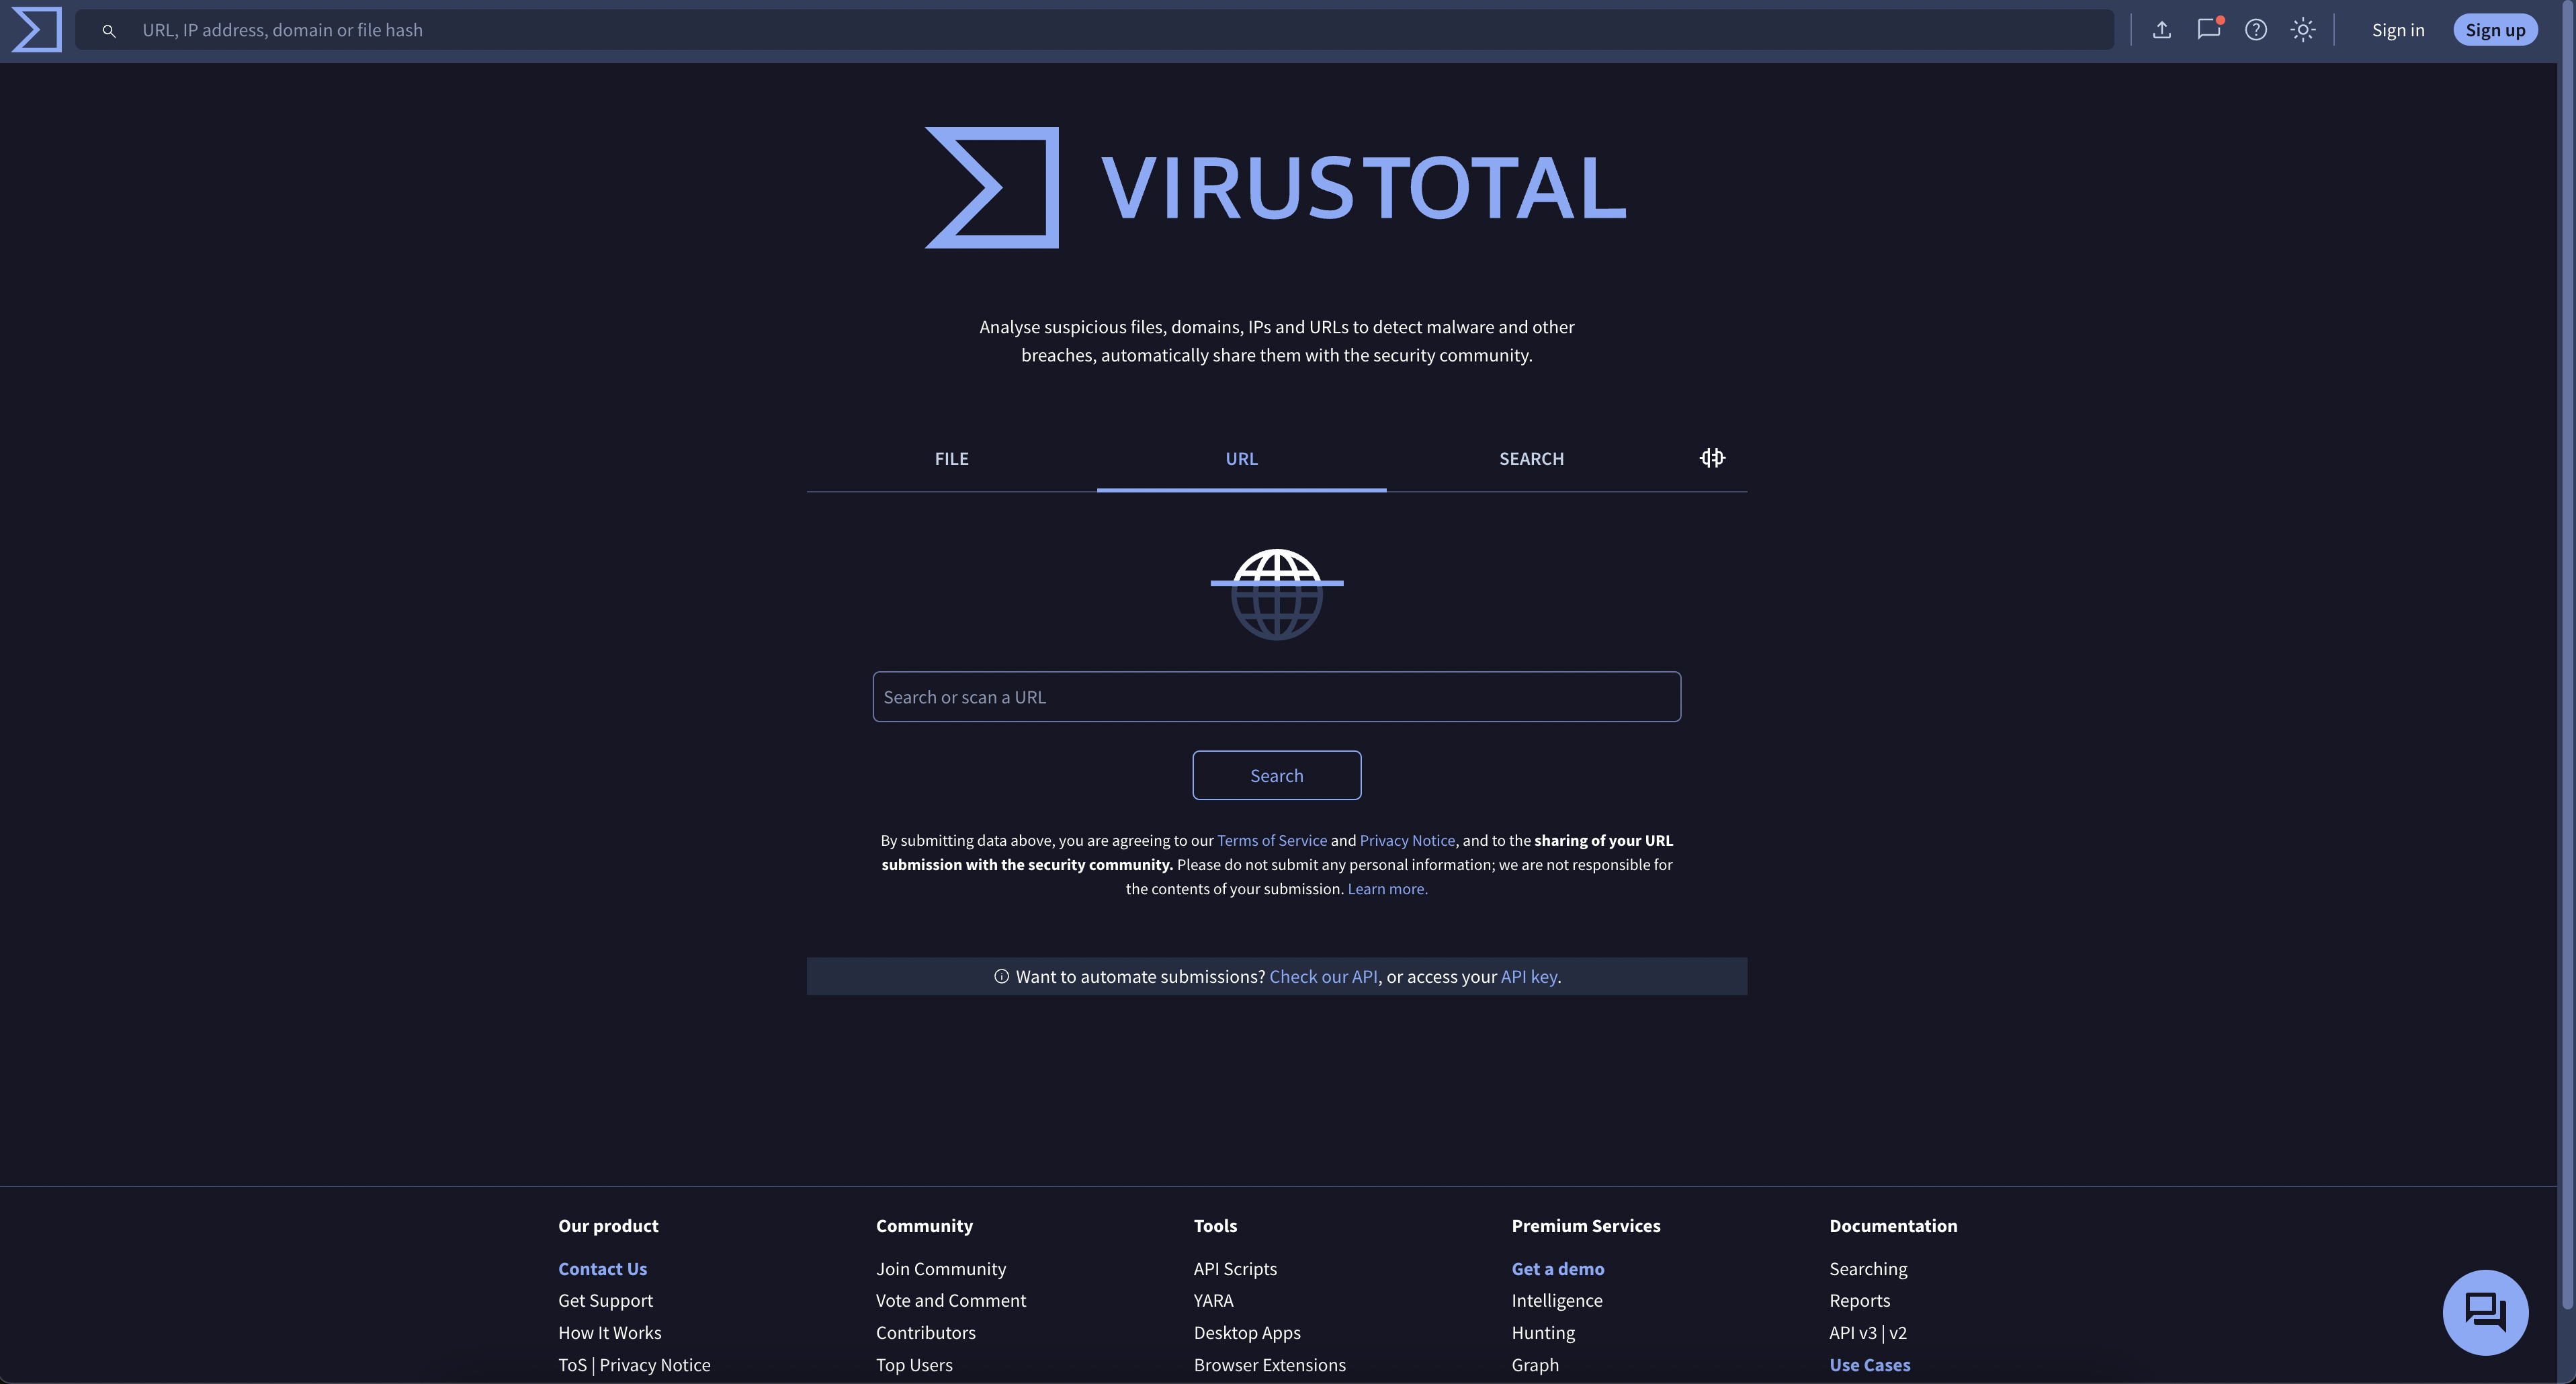Open Hunting link
This screenshot has width=2576, height=1384.
(1543, 1333)
